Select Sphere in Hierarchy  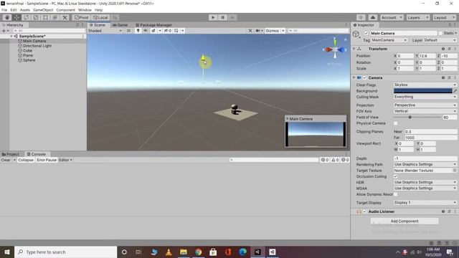click(x=29, y=60)
